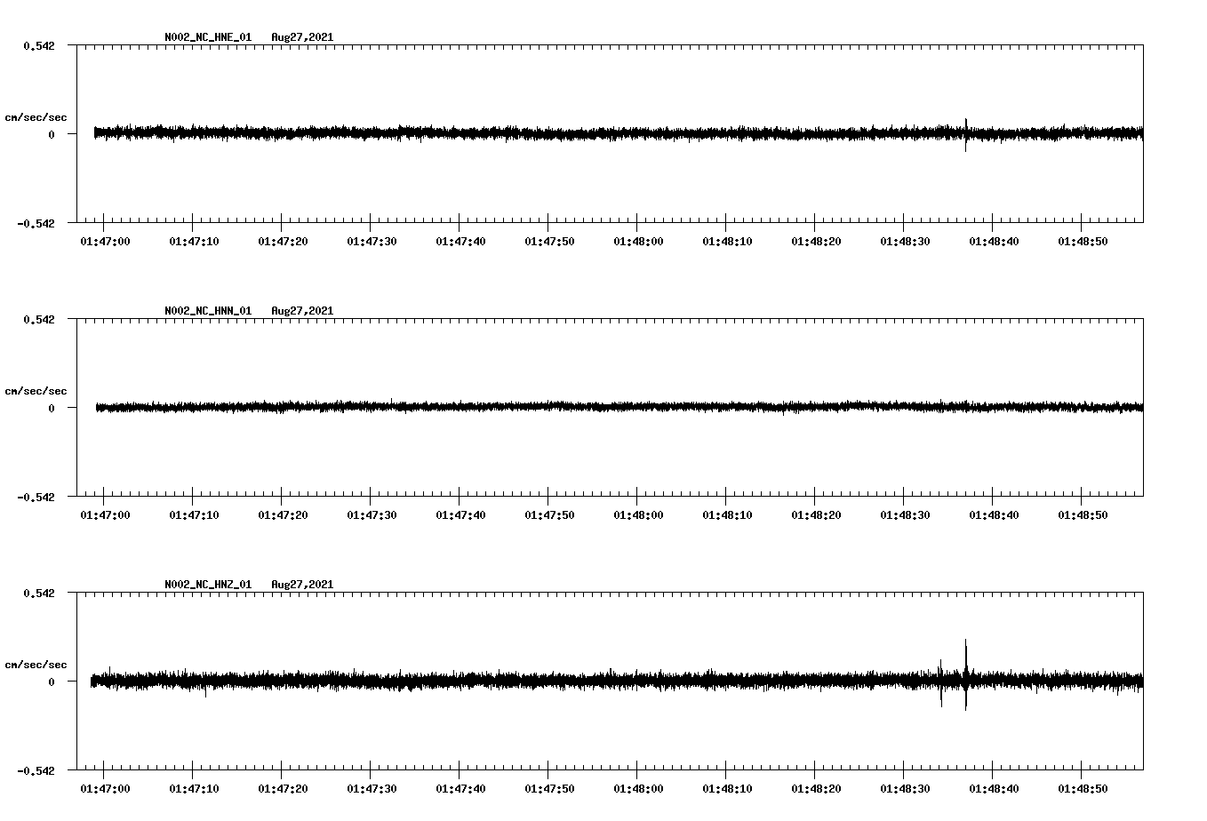Click the zero label on HNZ amplitude axis
This screenshot has height=821, width=1207.
pyautogui.click(x=52, y=682)
